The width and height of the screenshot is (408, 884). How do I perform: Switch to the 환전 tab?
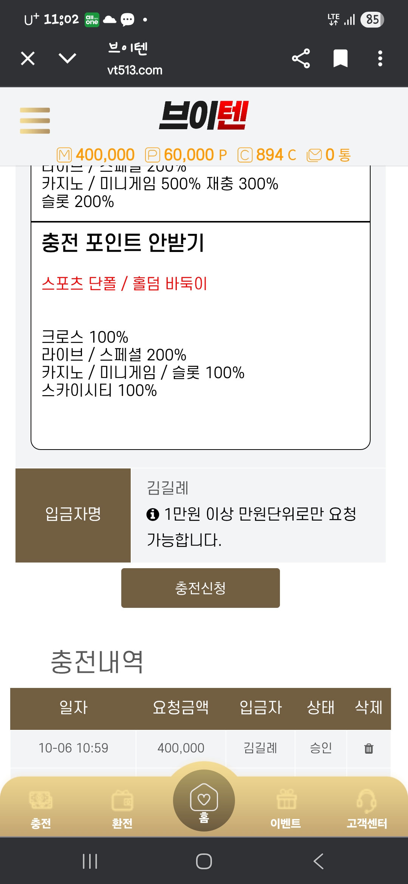pyautogui.click(x=122, y=808)
